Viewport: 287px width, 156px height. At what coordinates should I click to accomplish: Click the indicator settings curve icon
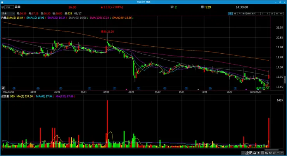tap(247, 153)
